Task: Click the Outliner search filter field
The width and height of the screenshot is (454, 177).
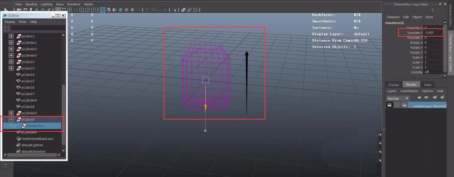Action: pos(38,28)
